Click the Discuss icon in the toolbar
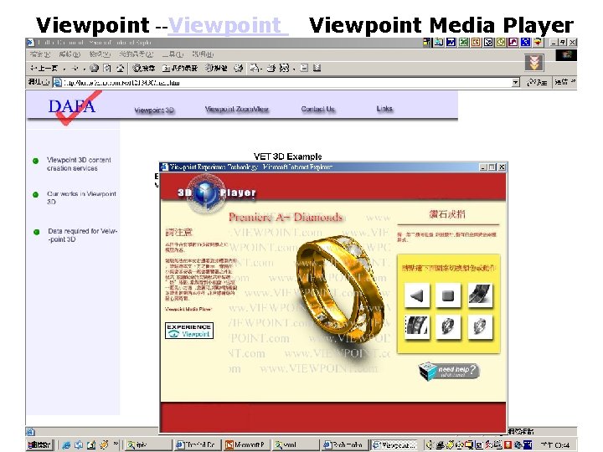The image size is (603, 452). [x=304, y=69]
